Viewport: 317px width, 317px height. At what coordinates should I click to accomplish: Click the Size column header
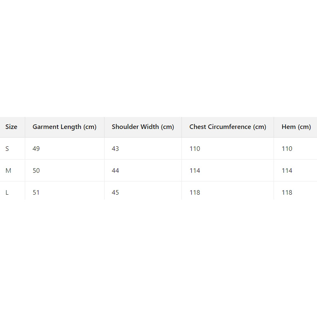tap(12, 127)
